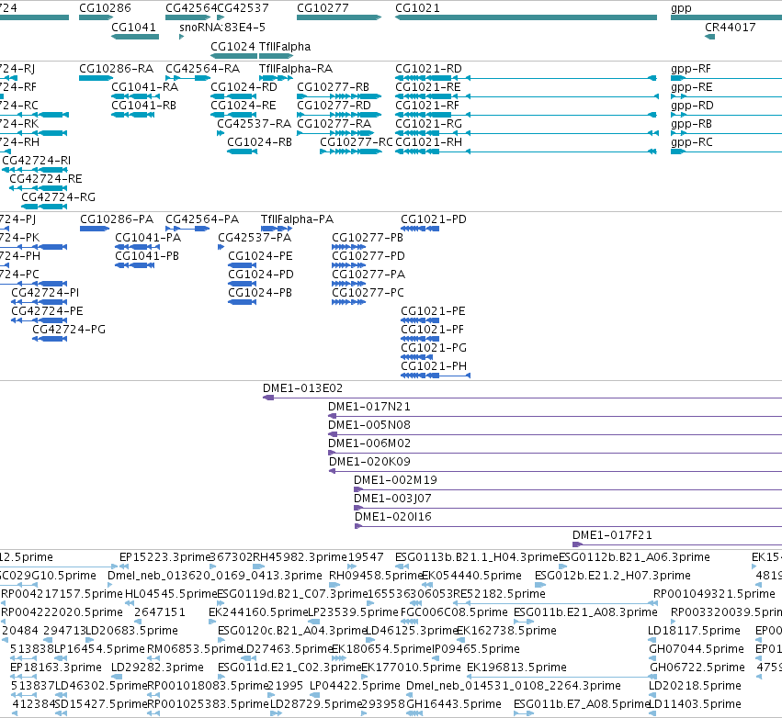Click protein CG1021-PD
The width and height of the screenshot is (782, 718).
click(434, 219)
